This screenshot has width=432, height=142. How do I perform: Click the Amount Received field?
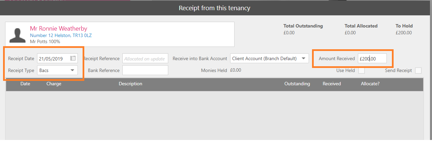click(x=372, y=58)
